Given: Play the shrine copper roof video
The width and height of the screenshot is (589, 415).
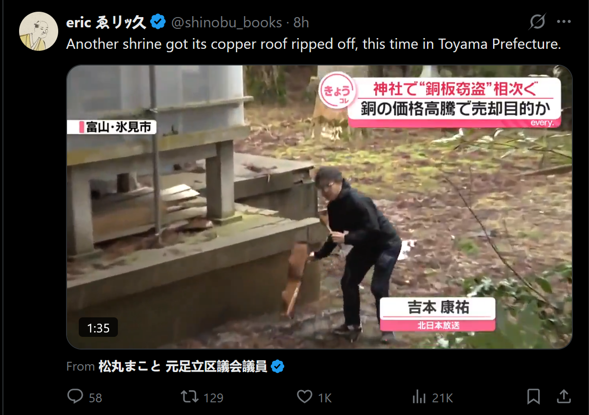Looking at the screenshot, I should (319, 207).
